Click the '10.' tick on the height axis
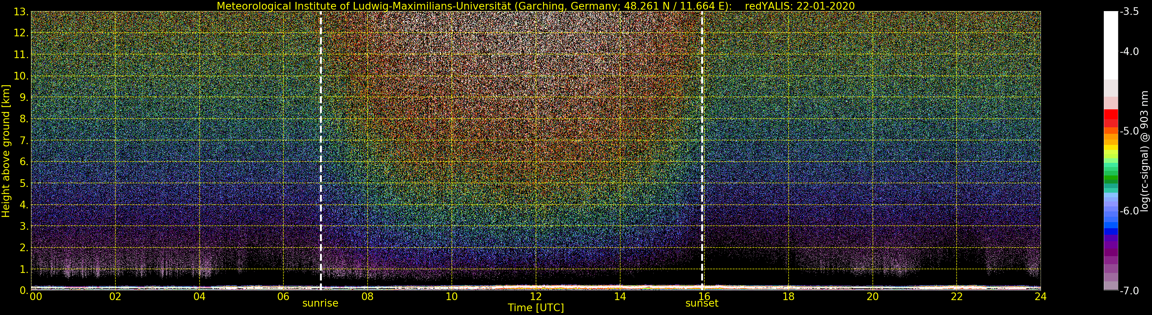1152x315 pixels. pyautogui.click(x=21, y=76)
